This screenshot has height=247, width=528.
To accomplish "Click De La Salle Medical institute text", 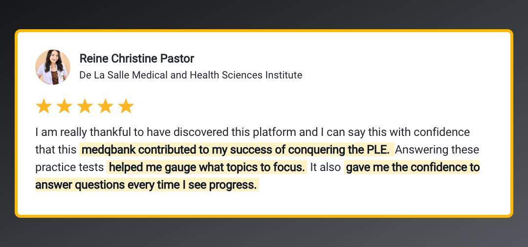I will pos(191,75).
